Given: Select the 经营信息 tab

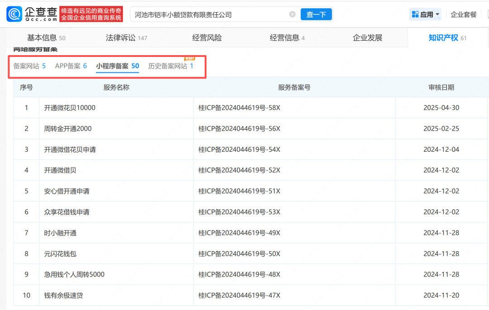Looking at the screenshot, I should pos(287,38).
